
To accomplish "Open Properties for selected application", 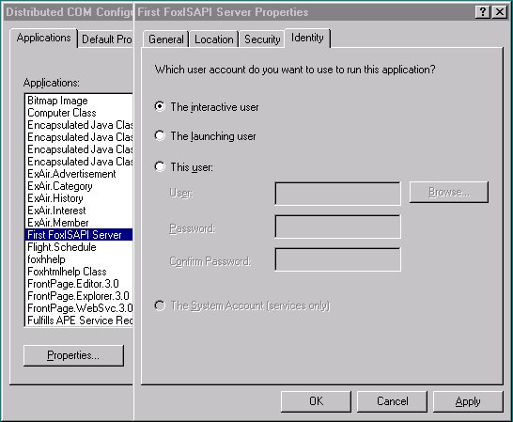I will pos(73,355).
